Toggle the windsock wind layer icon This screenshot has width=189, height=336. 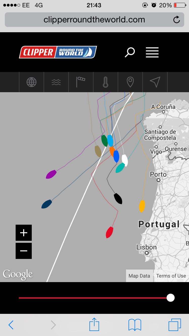click(81, 82)
